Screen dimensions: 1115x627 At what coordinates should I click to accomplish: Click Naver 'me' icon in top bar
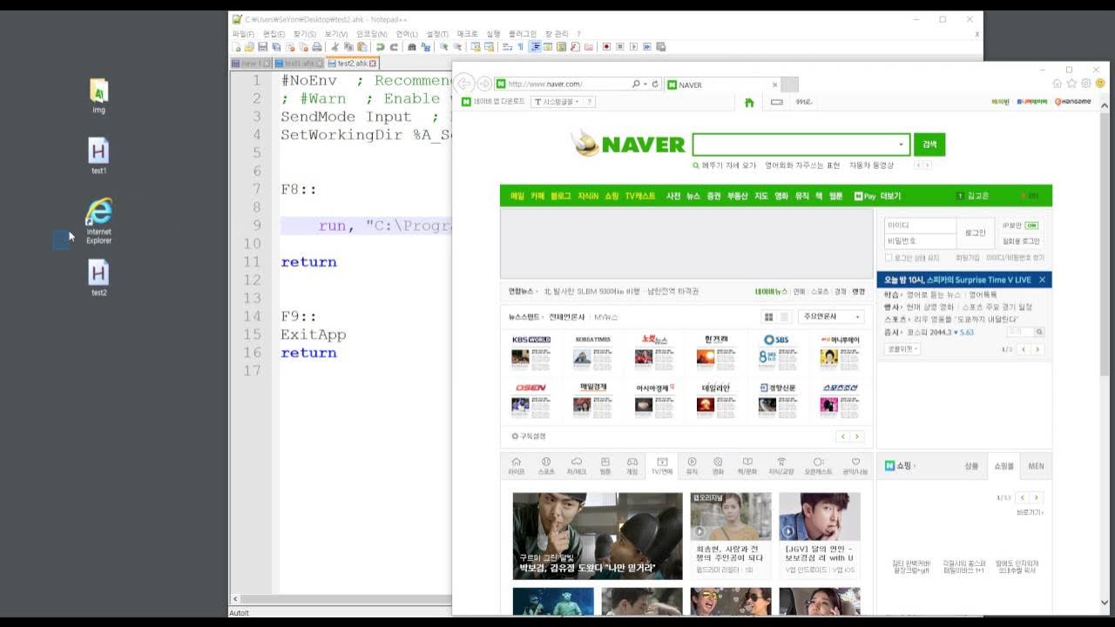803,102
